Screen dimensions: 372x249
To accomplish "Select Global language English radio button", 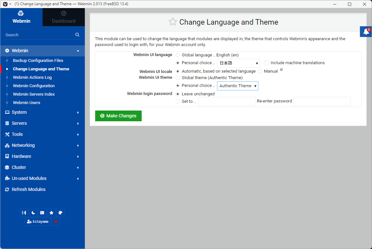I will point(178,55).
